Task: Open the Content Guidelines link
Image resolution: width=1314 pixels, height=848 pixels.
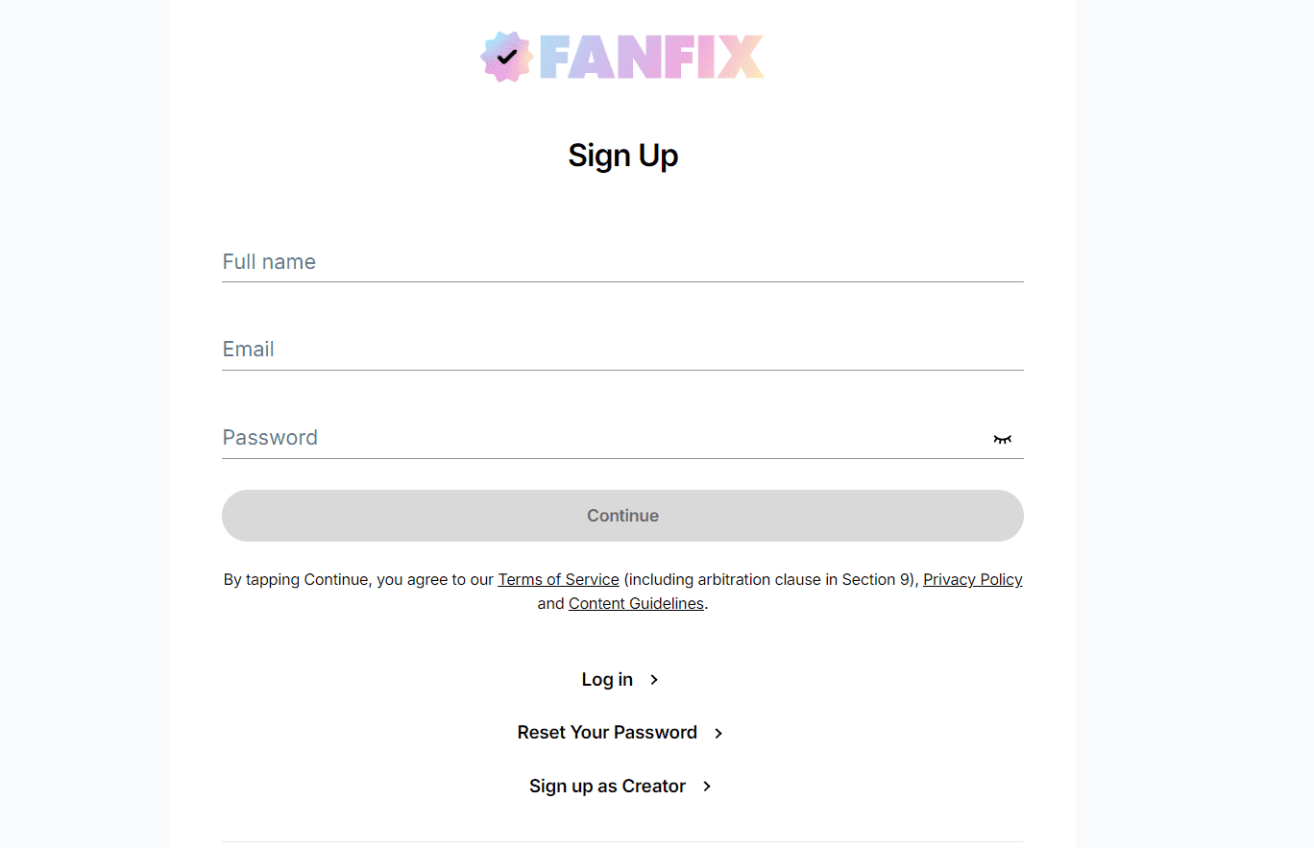Action: tap(636, 603)
